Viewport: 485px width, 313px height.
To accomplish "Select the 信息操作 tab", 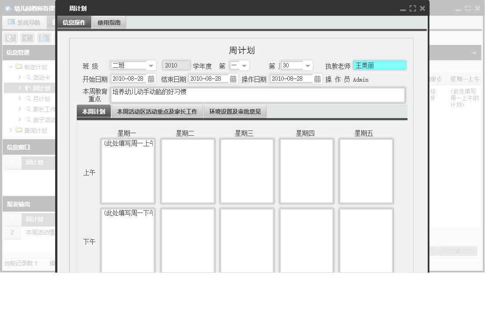I will [74, 22].
